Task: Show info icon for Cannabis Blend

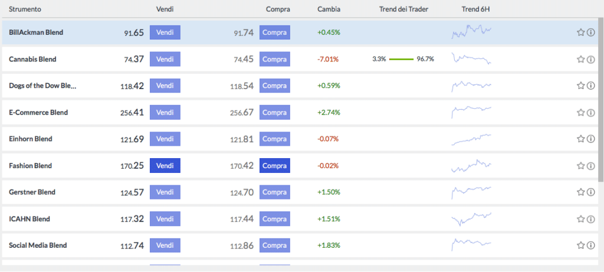Action: coord(590,59)
